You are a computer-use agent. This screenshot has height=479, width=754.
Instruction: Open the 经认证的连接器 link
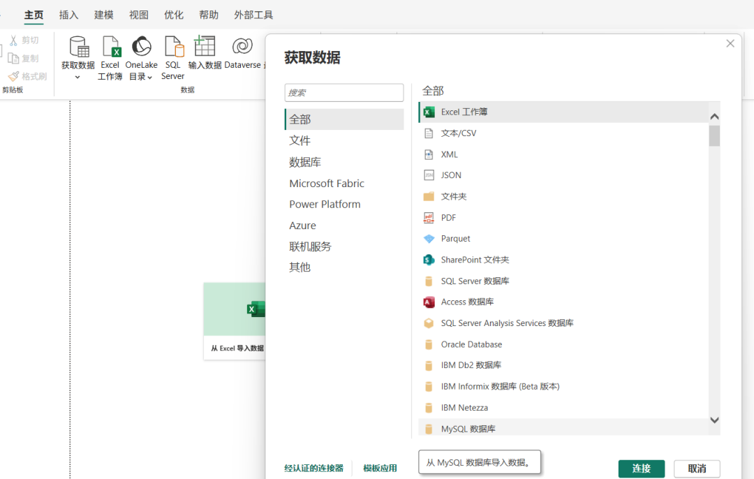[x=313, y=468]
